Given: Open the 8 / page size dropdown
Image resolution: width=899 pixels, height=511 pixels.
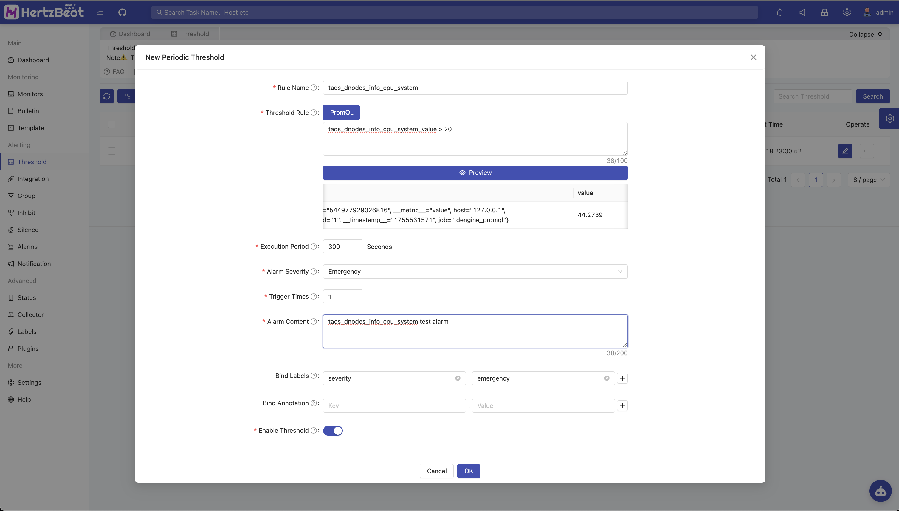Looking at the screenshot, I should coord(868,180).
